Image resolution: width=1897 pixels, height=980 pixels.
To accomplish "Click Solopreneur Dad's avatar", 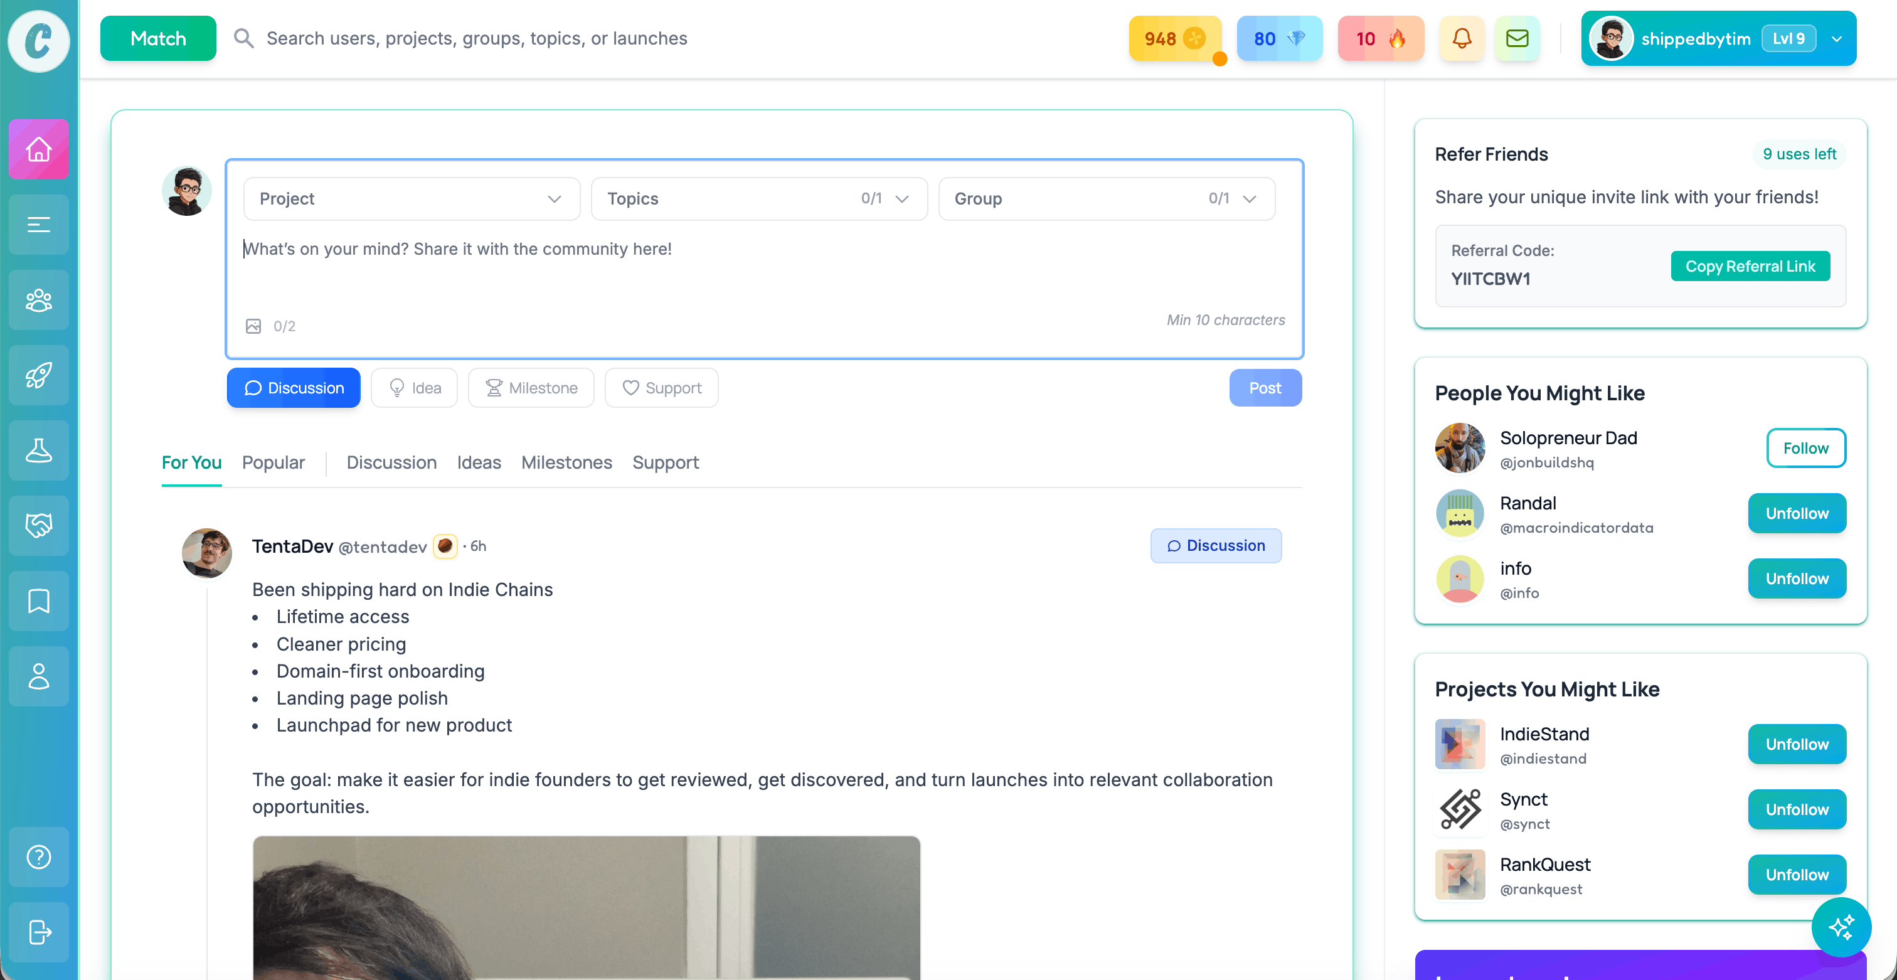I will pyautogui.click(x=1460, y=448).
